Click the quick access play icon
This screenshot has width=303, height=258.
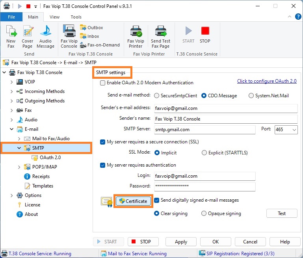20,6
